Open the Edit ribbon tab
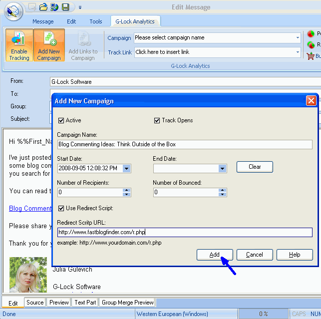Viewport: 321px width, 319px height. pyautogui.click(x=71, y=21)
